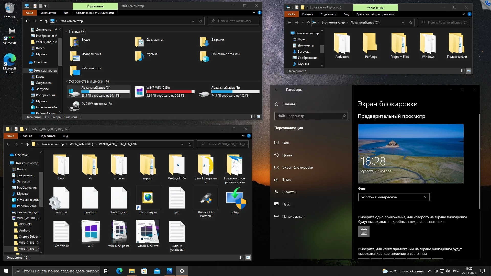Open the Цвета settings page

click(x=287, y=155)
